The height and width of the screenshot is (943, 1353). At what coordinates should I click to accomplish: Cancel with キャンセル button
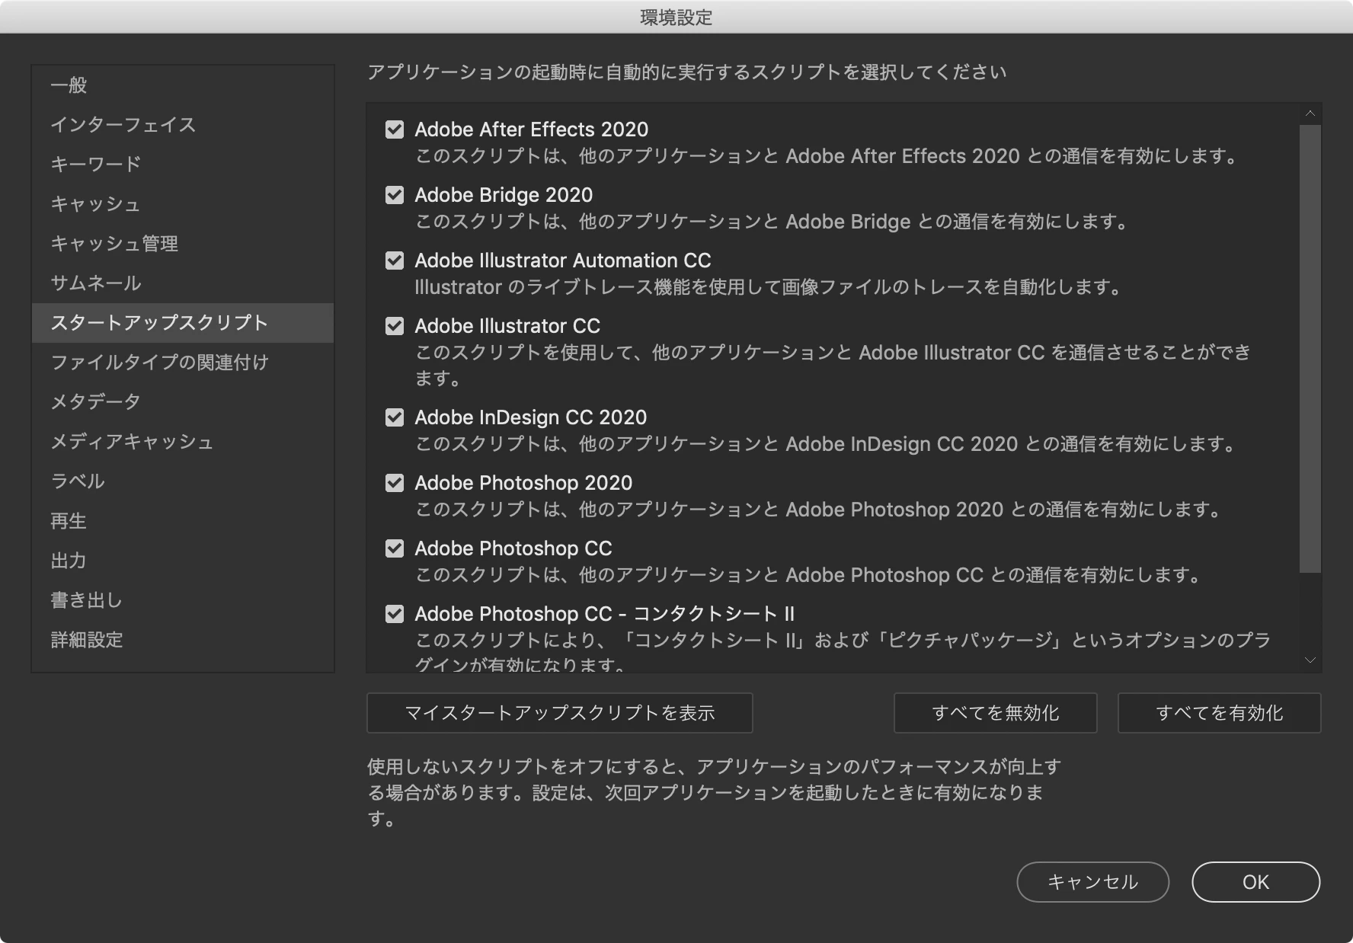[1093, 882]
